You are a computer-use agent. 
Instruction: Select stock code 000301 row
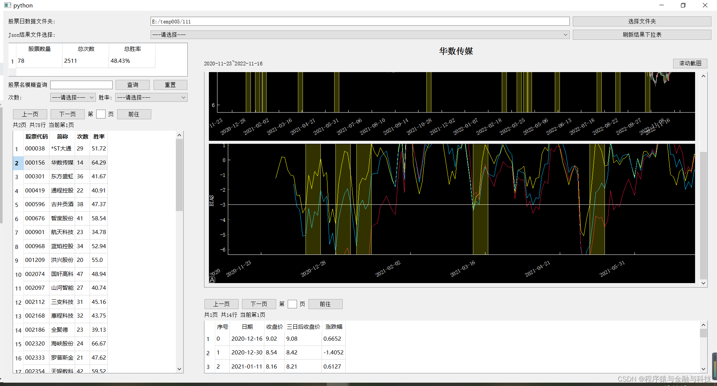(x=61, y=176)
